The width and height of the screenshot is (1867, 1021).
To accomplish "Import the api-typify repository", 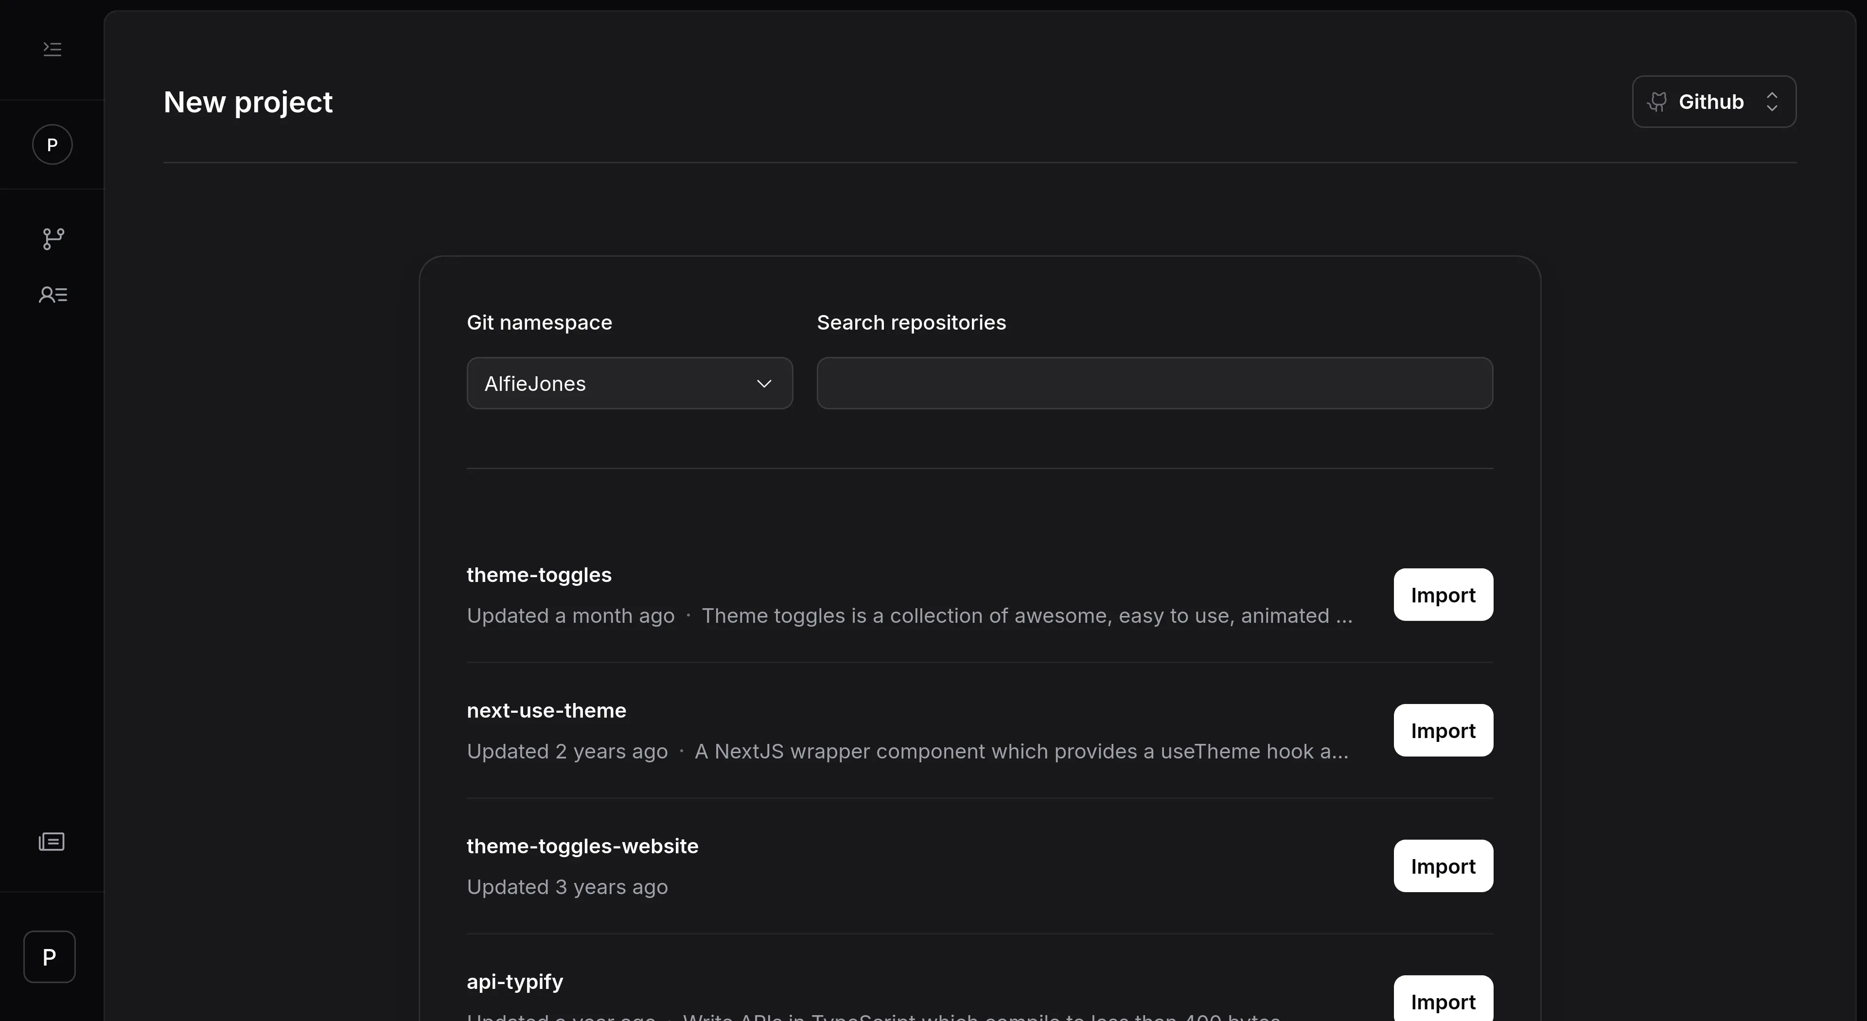I will 1443,1001.
